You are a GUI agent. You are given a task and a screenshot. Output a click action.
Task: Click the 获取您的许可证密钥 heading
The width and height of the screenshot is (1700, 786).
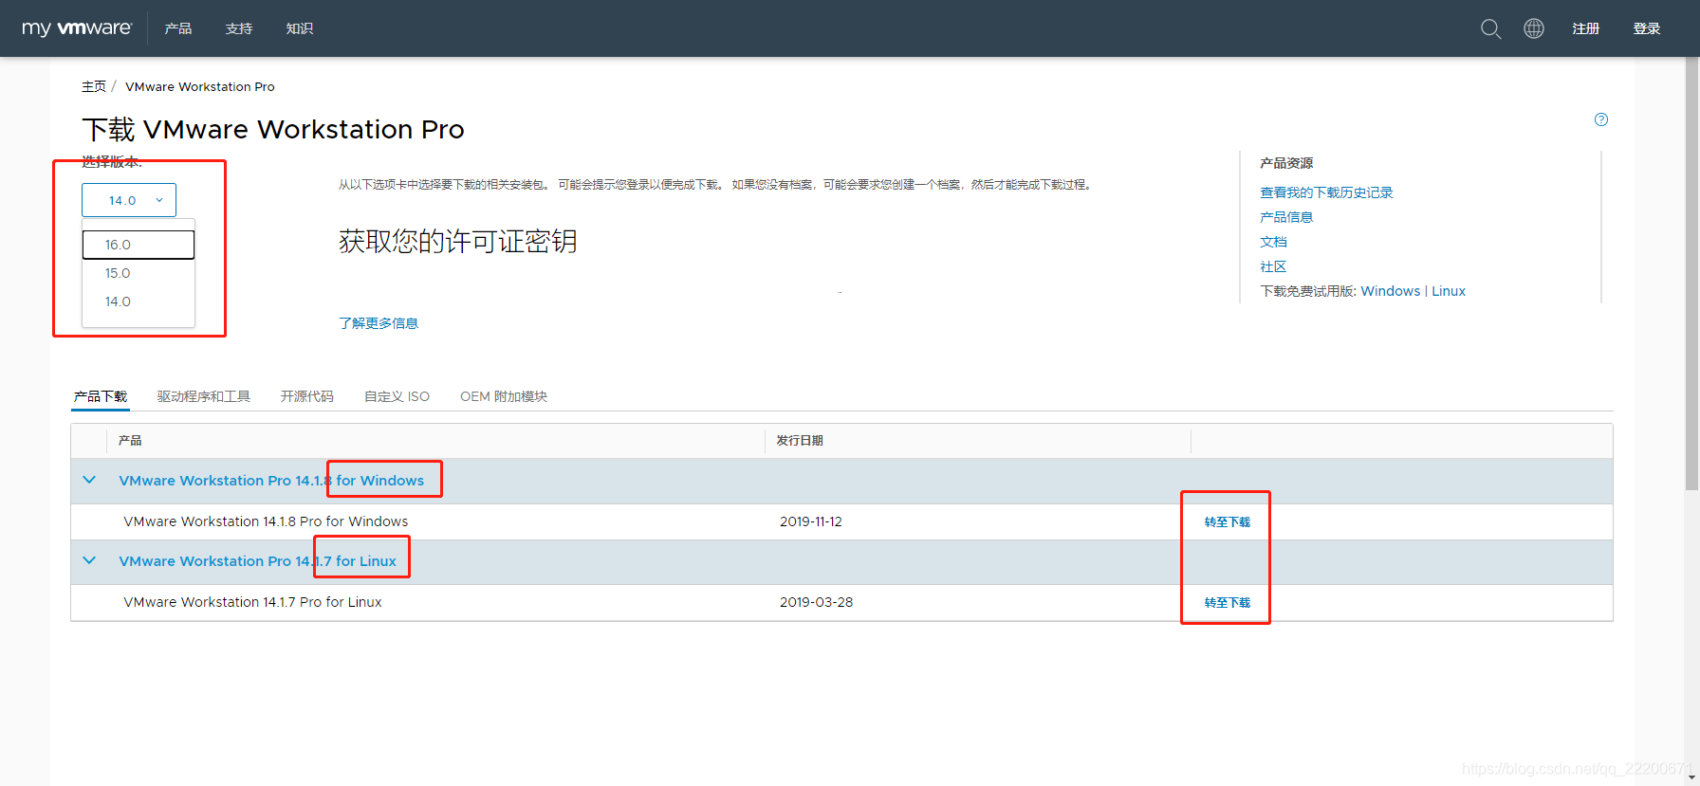tap(458, 242)
